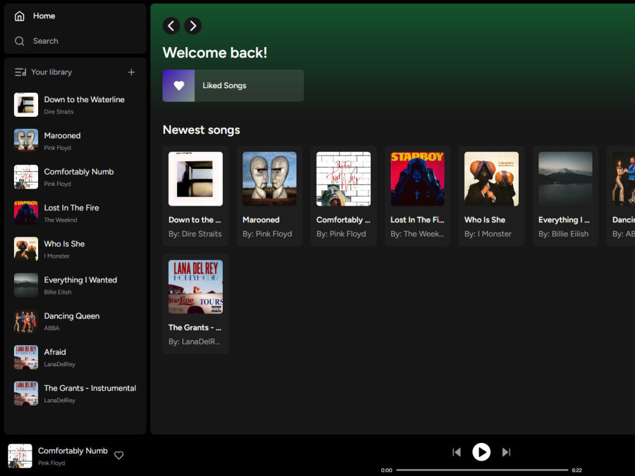Click Marooned album art in library
Image resolution: width=635 pixels, height=476 pixels.
26,141
